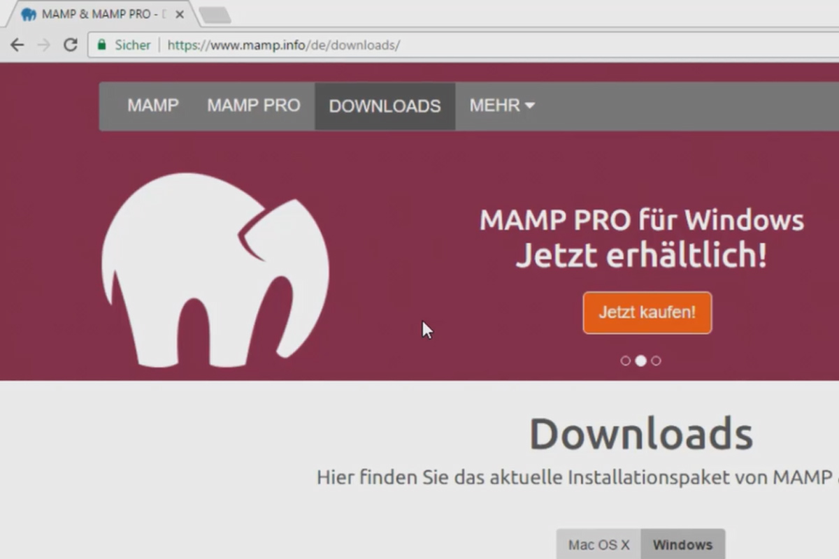Open the DOWNLOADS navigation item
Screen dimensions: 839x559
(x=385, y=106)
